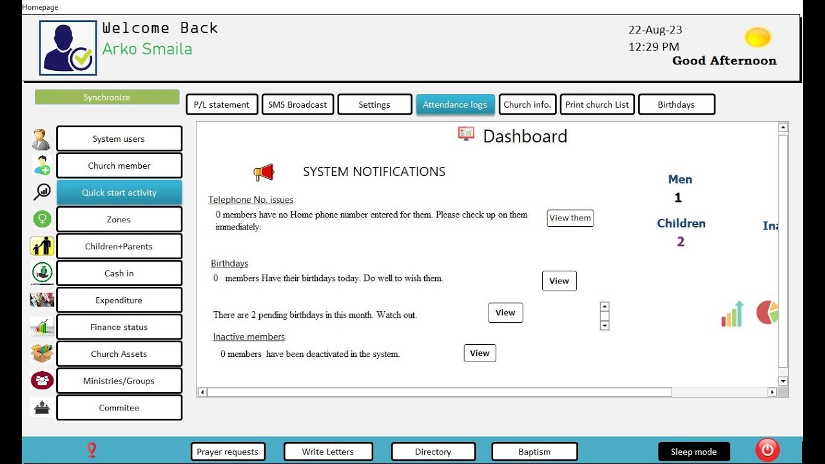Click the red power button icon
Image resolution: width=825 pixels, height=464 pixels.
pyautogui.click(x=767, y=450)
